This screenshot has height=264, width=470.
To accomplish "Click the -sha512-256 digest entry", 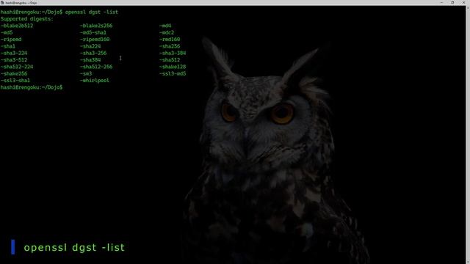I will coord(96,67).
